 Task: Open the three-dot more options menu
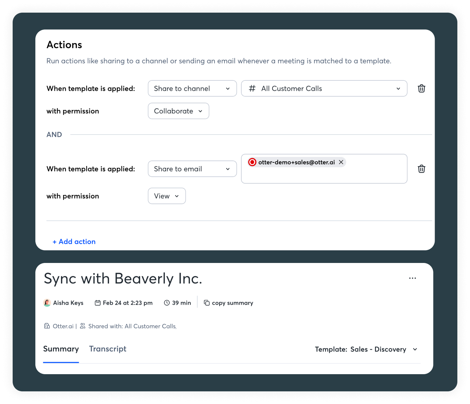tap(412, 278)
